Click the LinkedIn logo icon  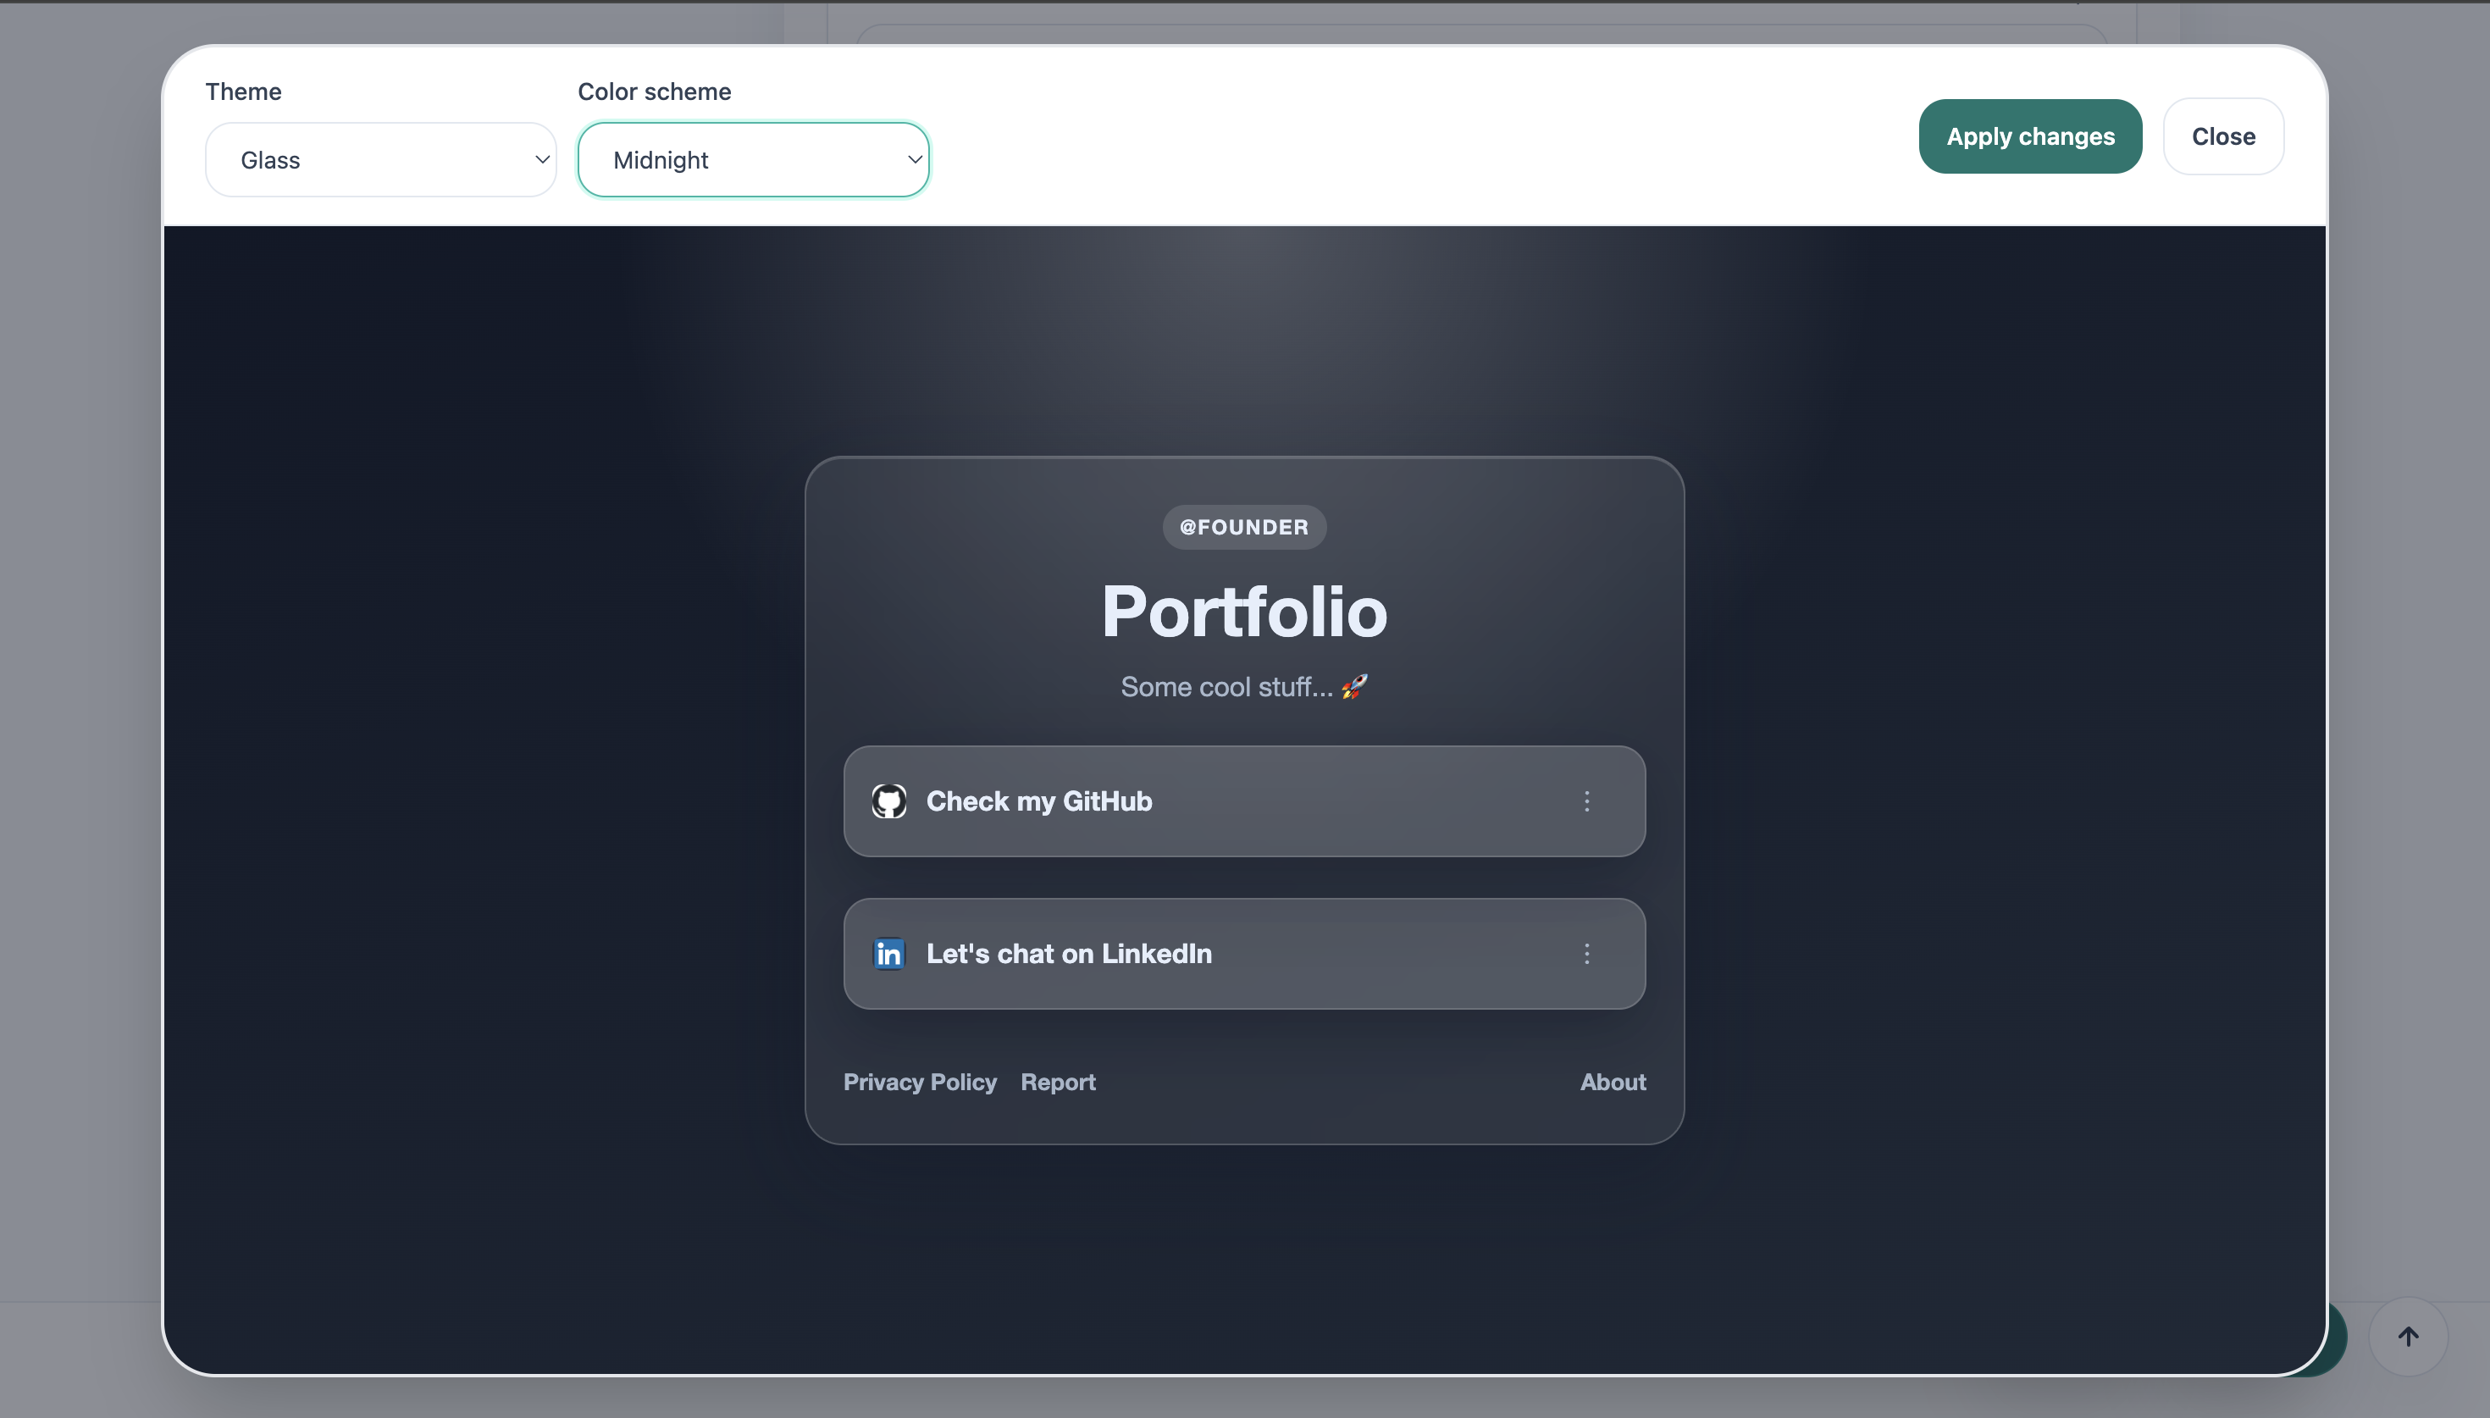coord(888,954)
